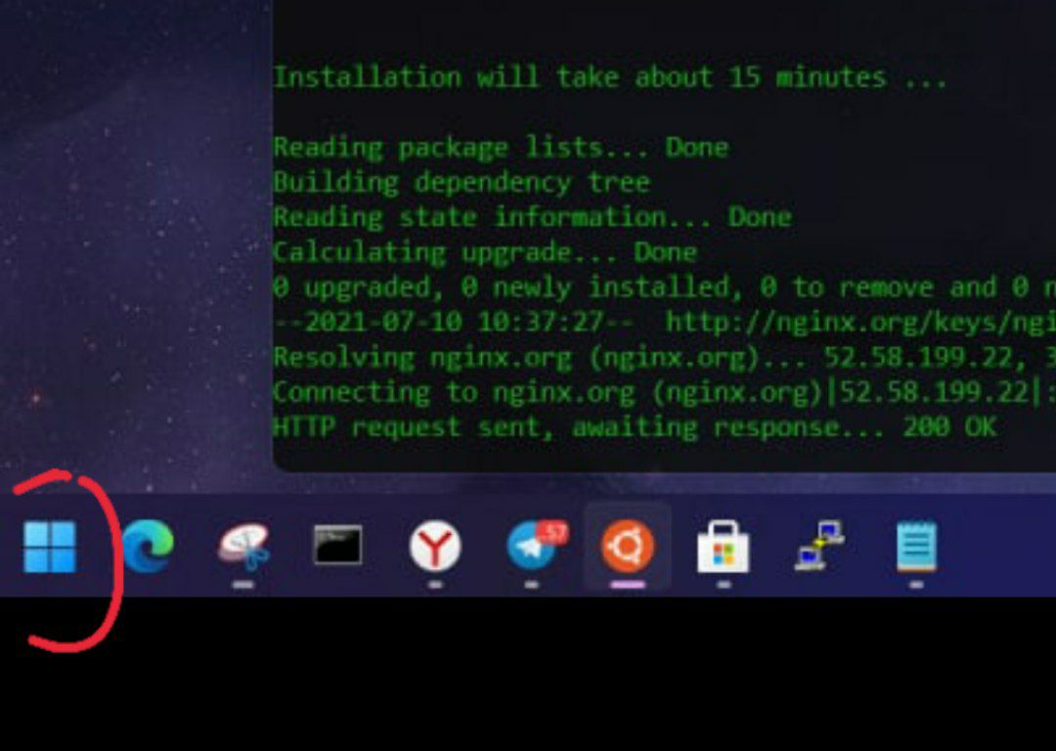Click the 'Calculating upgrade... Done' line

485,252
